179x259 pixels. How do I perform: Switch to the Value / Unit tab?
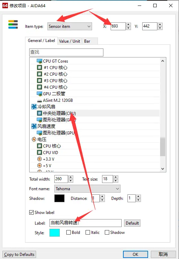pyautogui.click(x=69, y=41)
